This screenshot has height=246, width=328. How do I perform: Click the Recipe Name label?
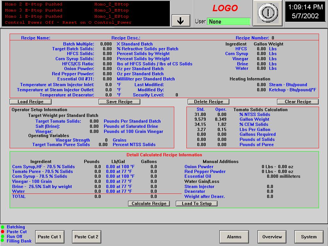pos(36,38)
